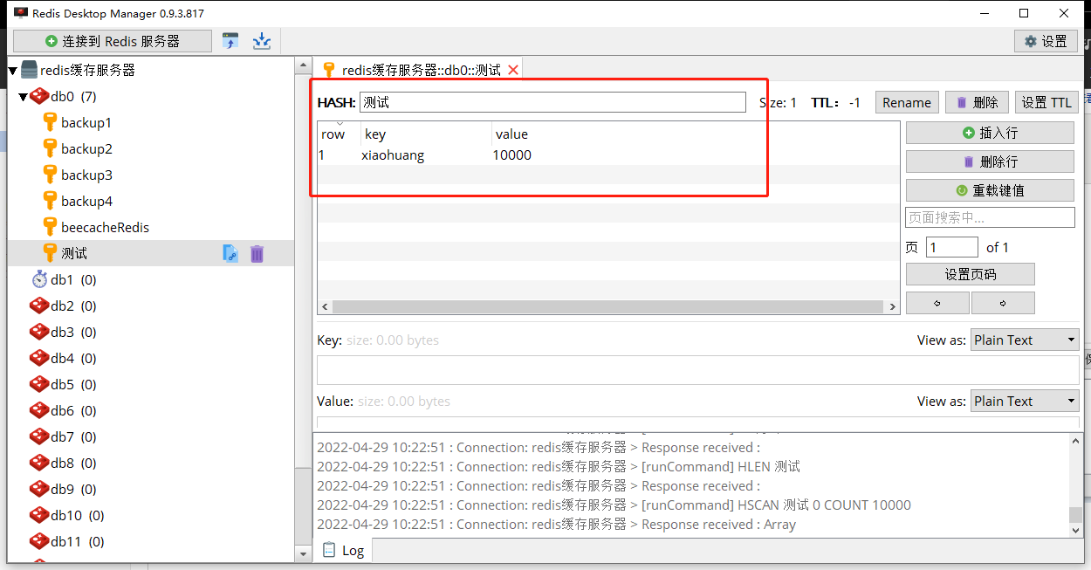
Task: Select db11 (0) database
Action: coord(77,541)
